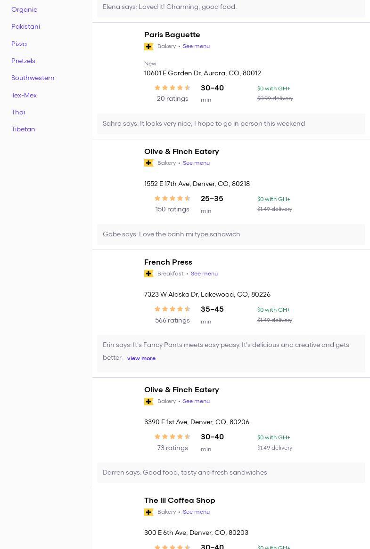This screenshot has width=370, height=549.
Task: Click the GH+ badge under The lil Coffea Shop
Action: (148, 512)
